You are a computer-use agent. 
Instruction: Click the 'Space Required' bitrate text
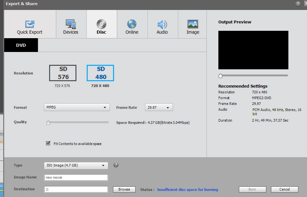[x=153, y=123]
